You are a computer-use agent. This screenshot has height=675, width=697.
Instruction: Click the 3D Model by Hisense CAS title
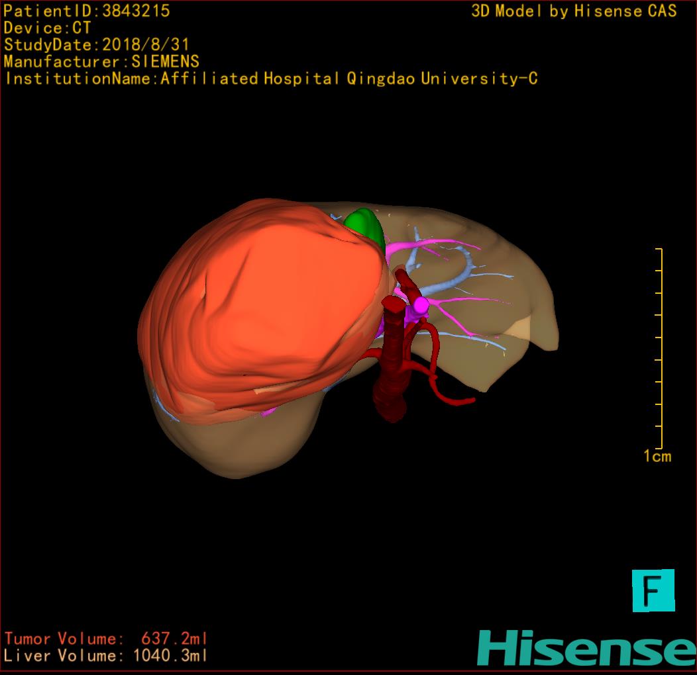coord(574,11)
